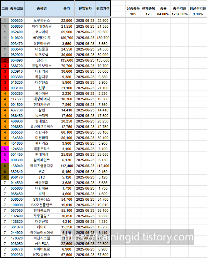207x258 pixels.
Task: Click stock name 미래에셋증권
Action: point(42,26)
